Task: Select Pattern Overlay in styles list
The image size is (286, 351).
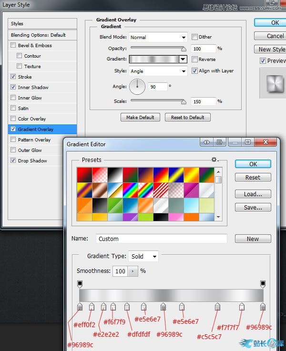Action: coord(34,140)
